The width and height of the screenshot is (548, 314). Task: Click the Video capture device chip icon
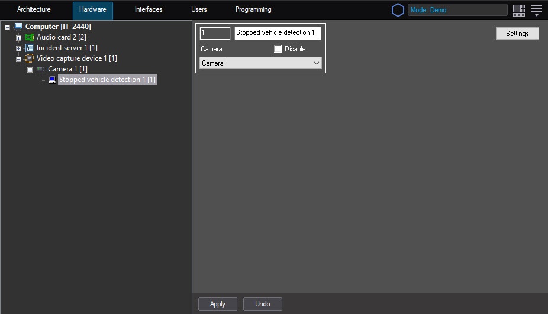[30, 58]
